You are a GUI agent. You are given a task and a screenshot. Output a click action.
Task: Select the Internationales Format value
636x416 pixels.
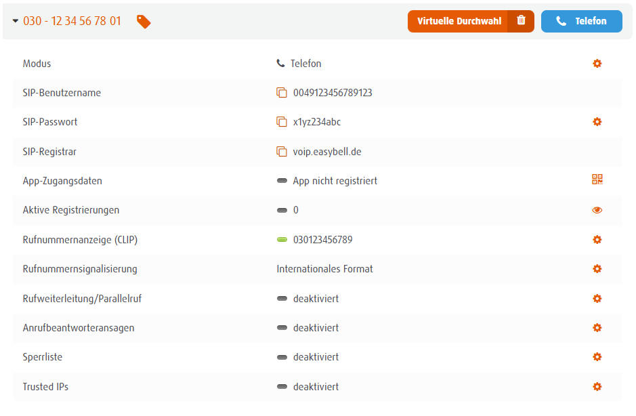[324, 269]
